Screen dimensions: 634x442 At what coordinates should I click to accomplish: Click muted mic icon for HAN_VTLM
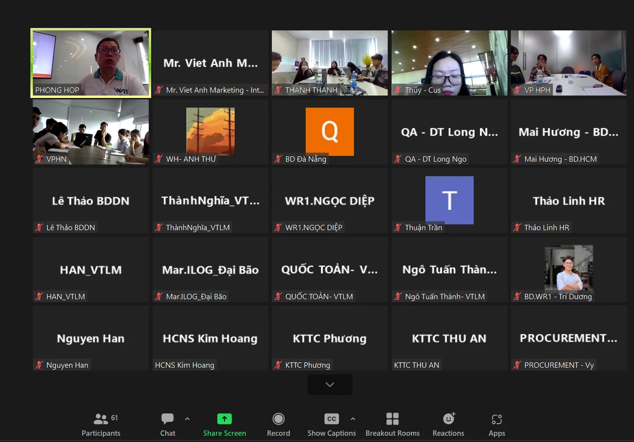point(39,296)
